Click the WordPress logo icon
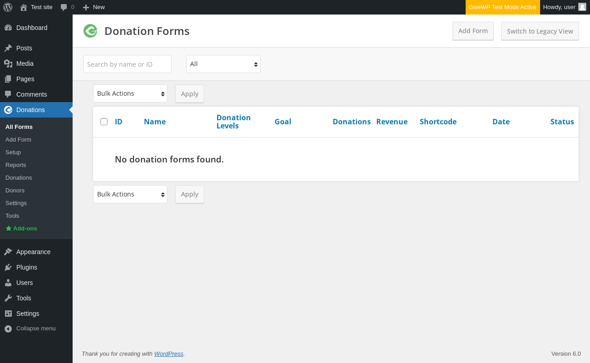 click(8, 7)
